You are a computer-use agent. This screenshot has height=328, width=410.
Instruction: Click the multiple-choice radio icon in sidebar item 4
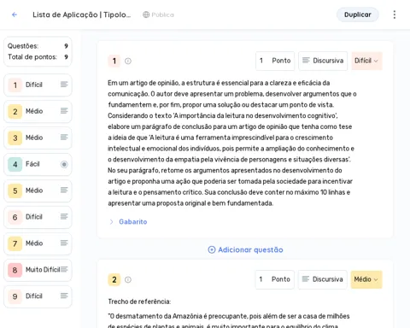tap(64, 164)
